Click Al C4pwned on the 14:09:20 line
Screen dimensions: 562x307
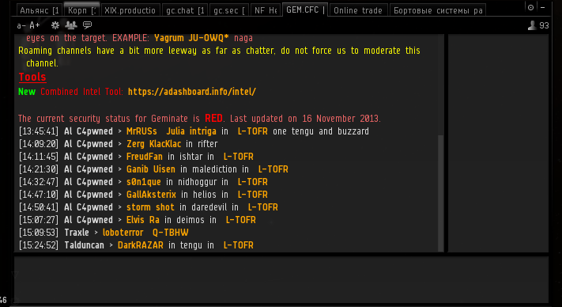point(89,144)
